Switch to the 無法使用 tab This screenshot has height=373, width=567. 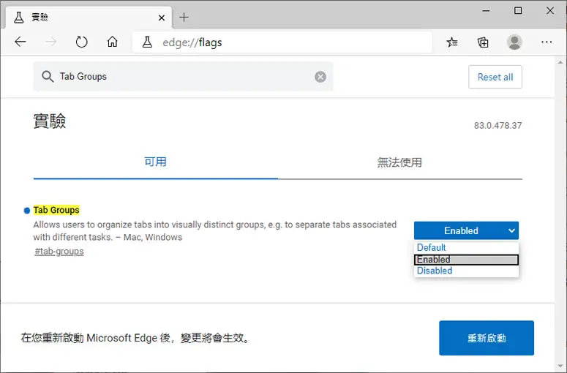(x=399, y=162)
